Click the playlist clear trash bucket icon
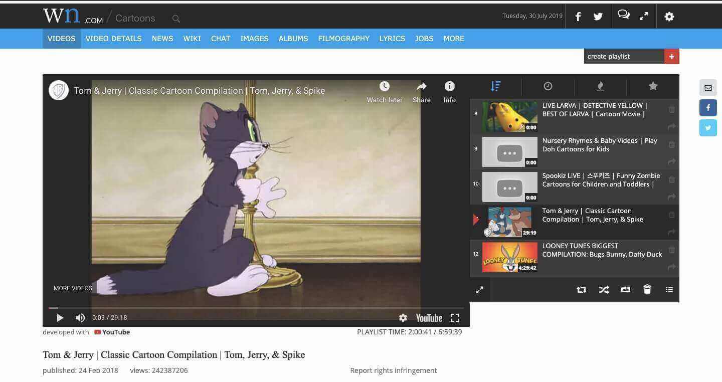Viewport: 722px width, 382px height. click(x=647, y=289)
